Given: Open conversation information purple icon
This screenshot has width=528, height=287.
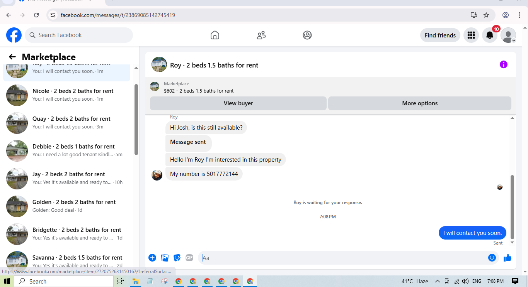Looking at the screenshot, I should 504,64.
